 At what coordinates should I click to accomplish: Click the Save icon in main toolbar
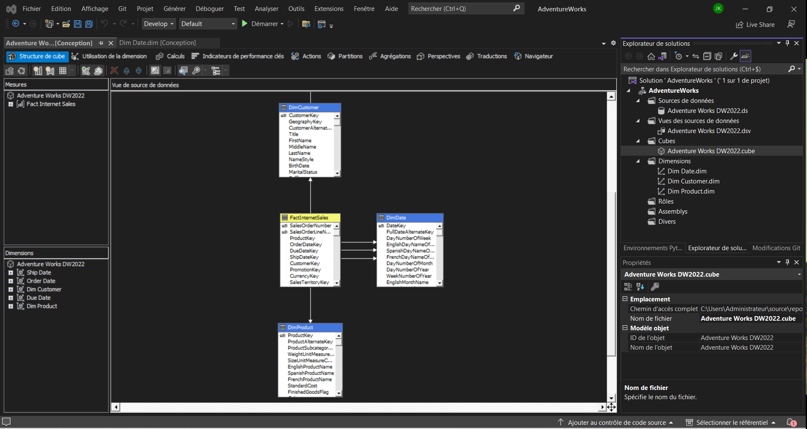tap(78, 24)
